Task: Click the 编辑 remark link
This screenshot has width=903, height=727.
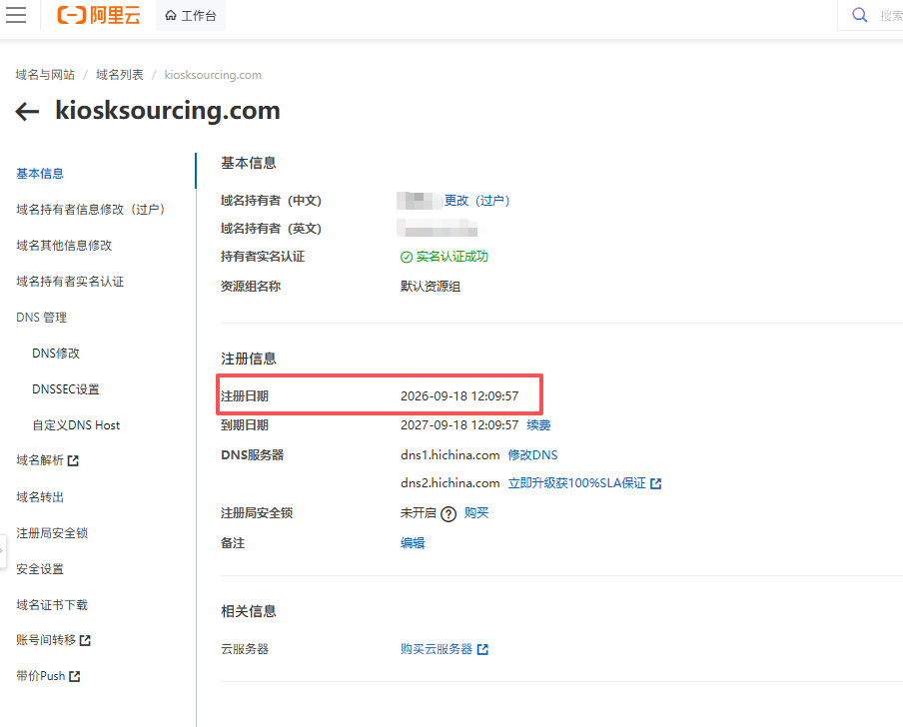Action: (413, 543)
